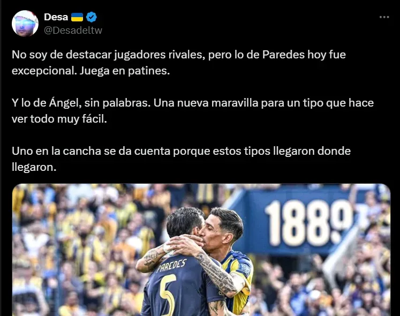The height and width of the screenshot is (316, 400).
Task: Click the 1889 banner in the photo
Action: pos(308,223)
